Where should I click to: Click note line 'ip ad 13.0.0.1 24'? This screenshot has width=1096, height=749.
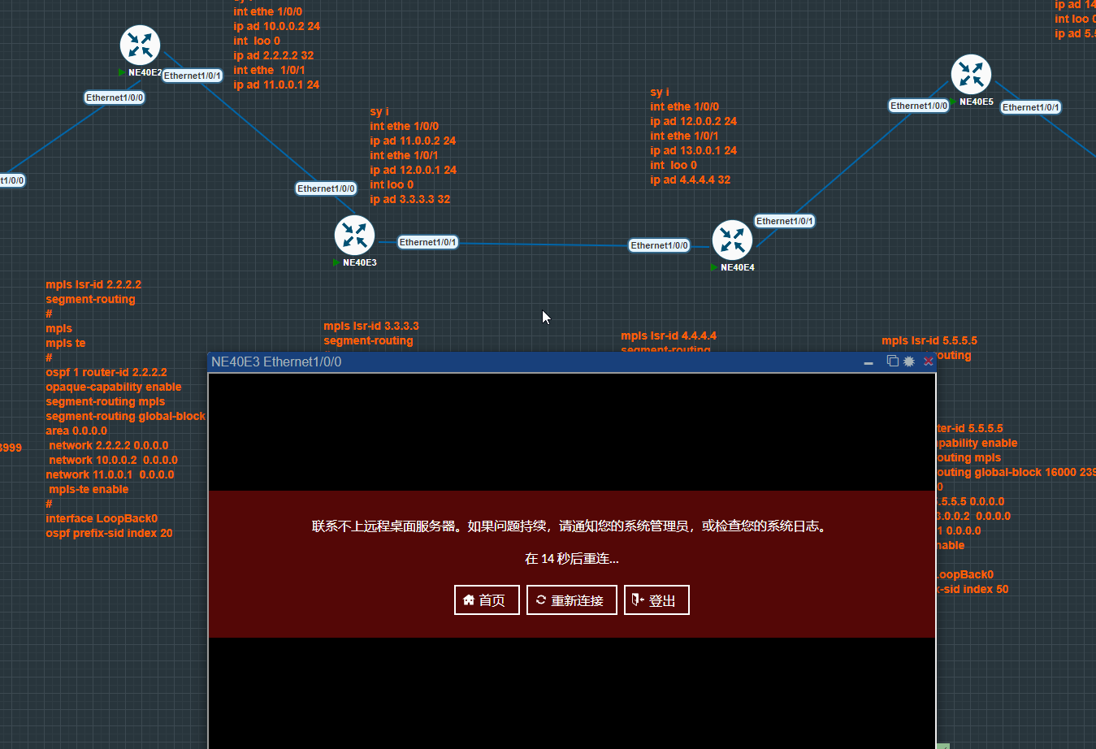click(693, 151)
